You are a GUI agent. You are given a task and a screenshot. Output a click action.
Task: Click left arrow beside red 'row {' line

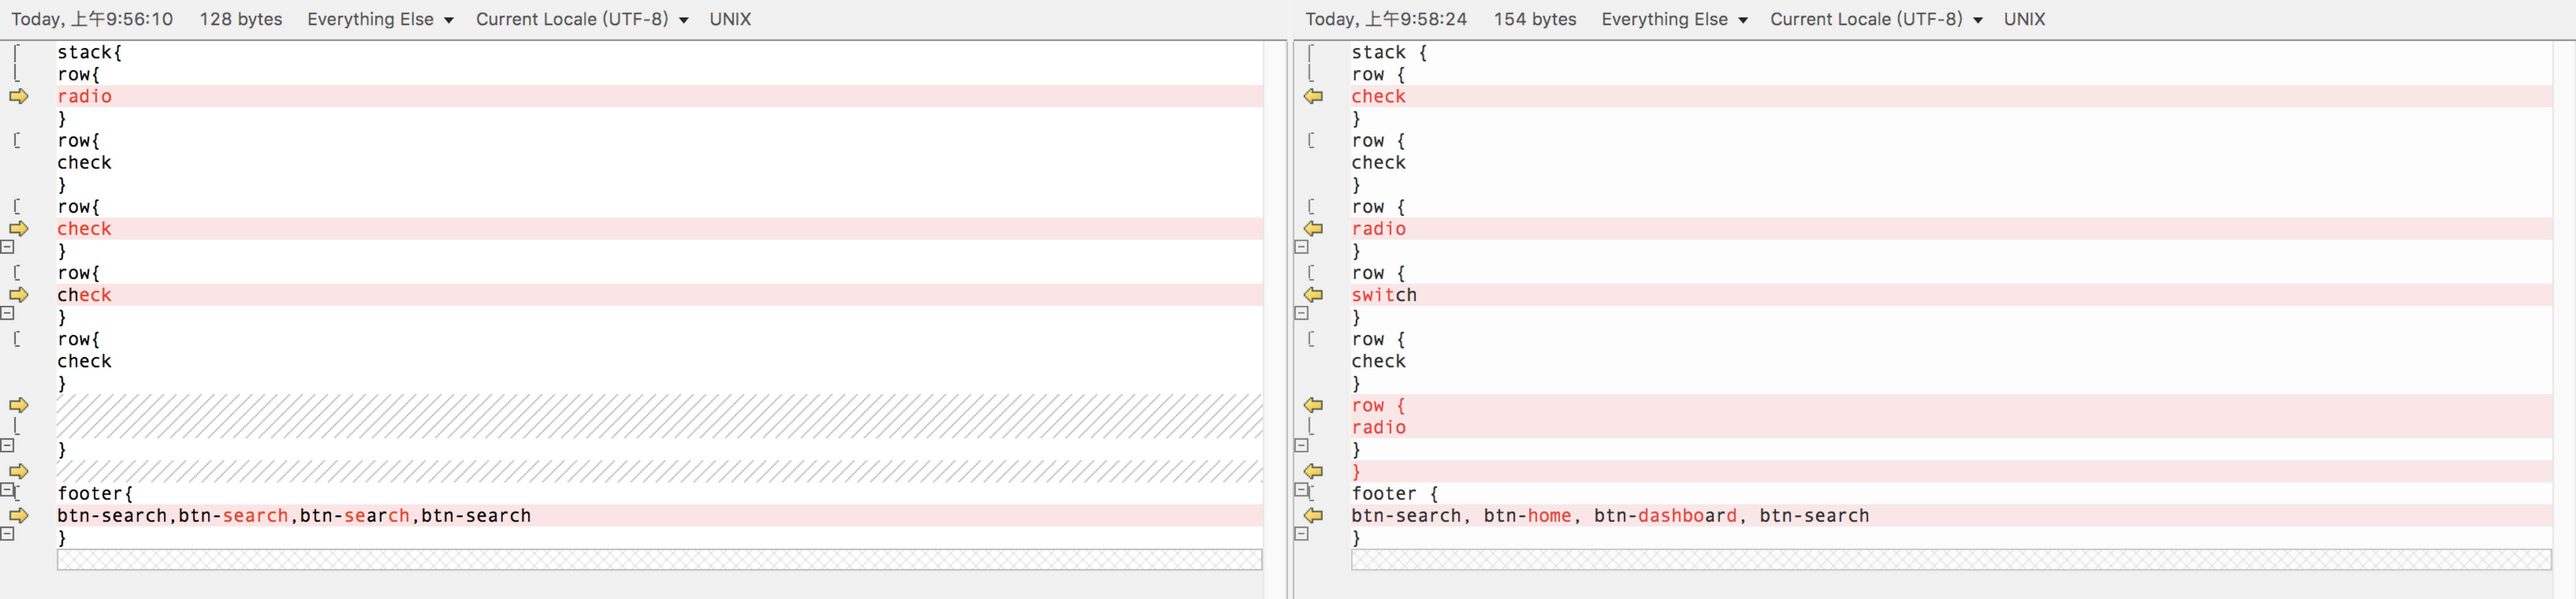[1313, 405]
